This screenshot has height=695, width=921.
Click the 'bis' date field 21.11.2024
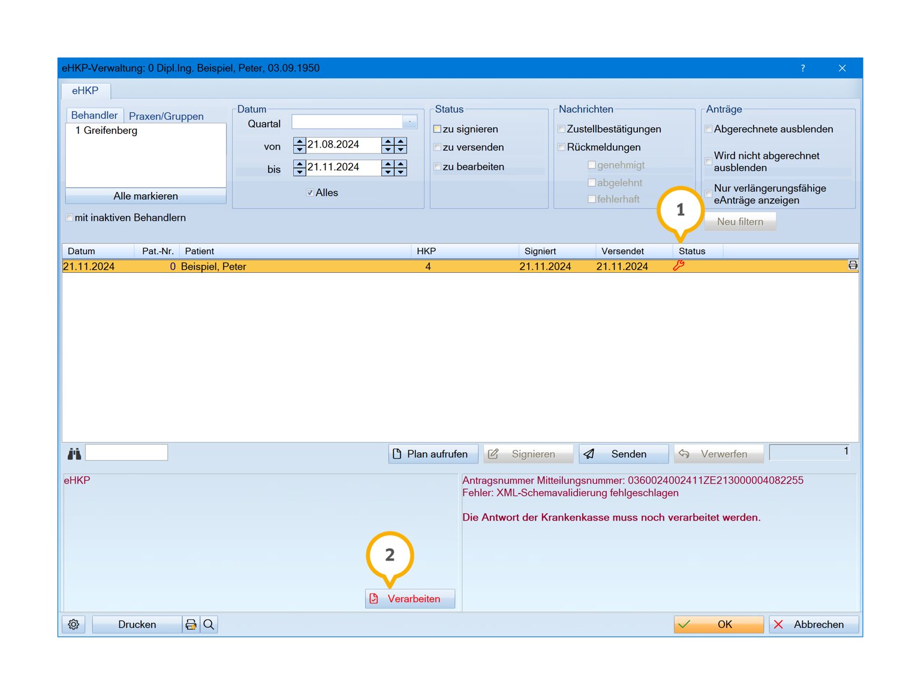[x=344, y=167]
